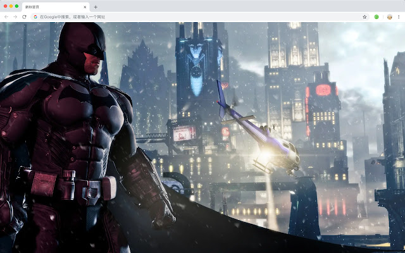The height and width of the screenshot is (253, 405).
Task: Open the green extension icon
Action: 377,17
